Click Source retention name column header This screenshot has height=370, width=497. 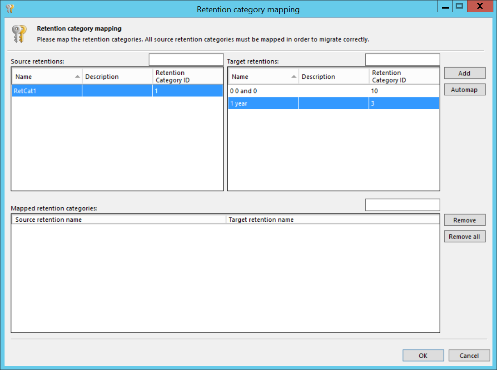pyautogui.click(x=118, y=220)
